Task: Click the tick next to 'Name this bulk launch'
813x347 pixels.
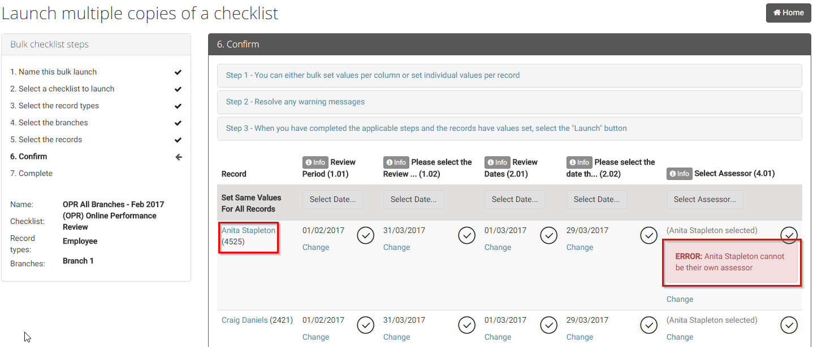Action: click(x=178, y=72)
